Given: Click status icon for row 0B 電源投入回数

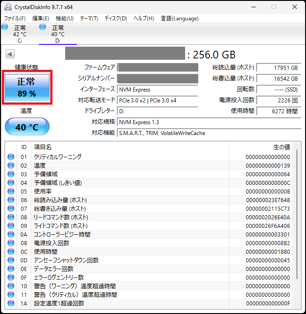Looking at the screenshot, I should [11, 243].
